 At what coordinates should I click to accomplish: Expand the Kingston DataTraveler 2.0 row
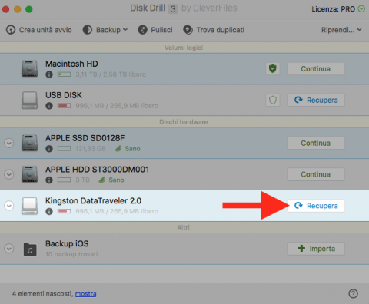tap(9, 206)
